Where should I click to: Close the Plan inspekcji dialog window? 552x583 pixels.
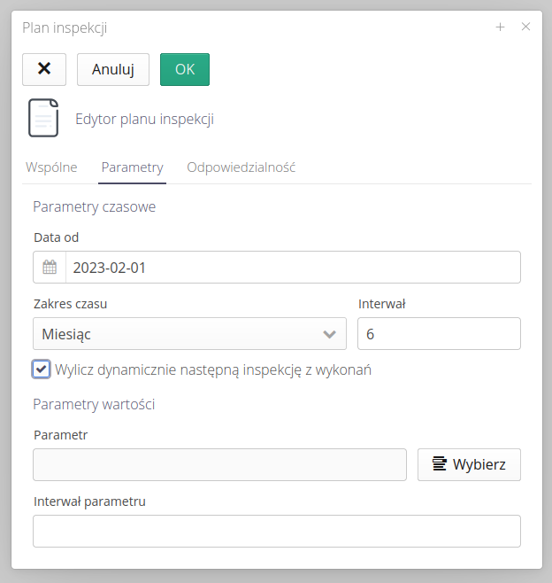(x=525, y=27)
